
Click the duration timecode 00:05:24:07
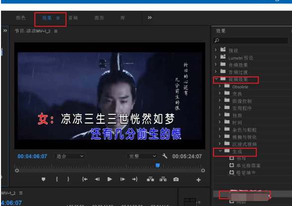click(187, 156)
